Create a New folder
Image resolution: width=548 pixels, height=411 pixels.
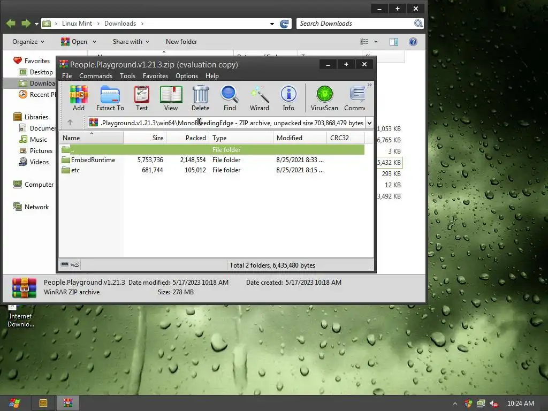click(x=181, y=42)
